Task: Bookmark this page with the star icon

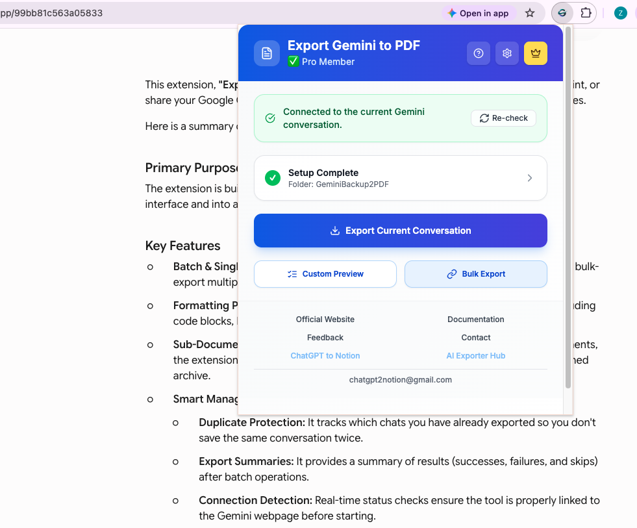Action: pyautogui.click(x=530, y=13)
